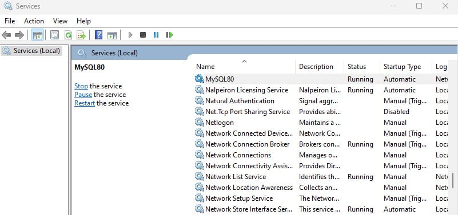Select Network Store Interface Ser... name

click(x=249, y=209)
